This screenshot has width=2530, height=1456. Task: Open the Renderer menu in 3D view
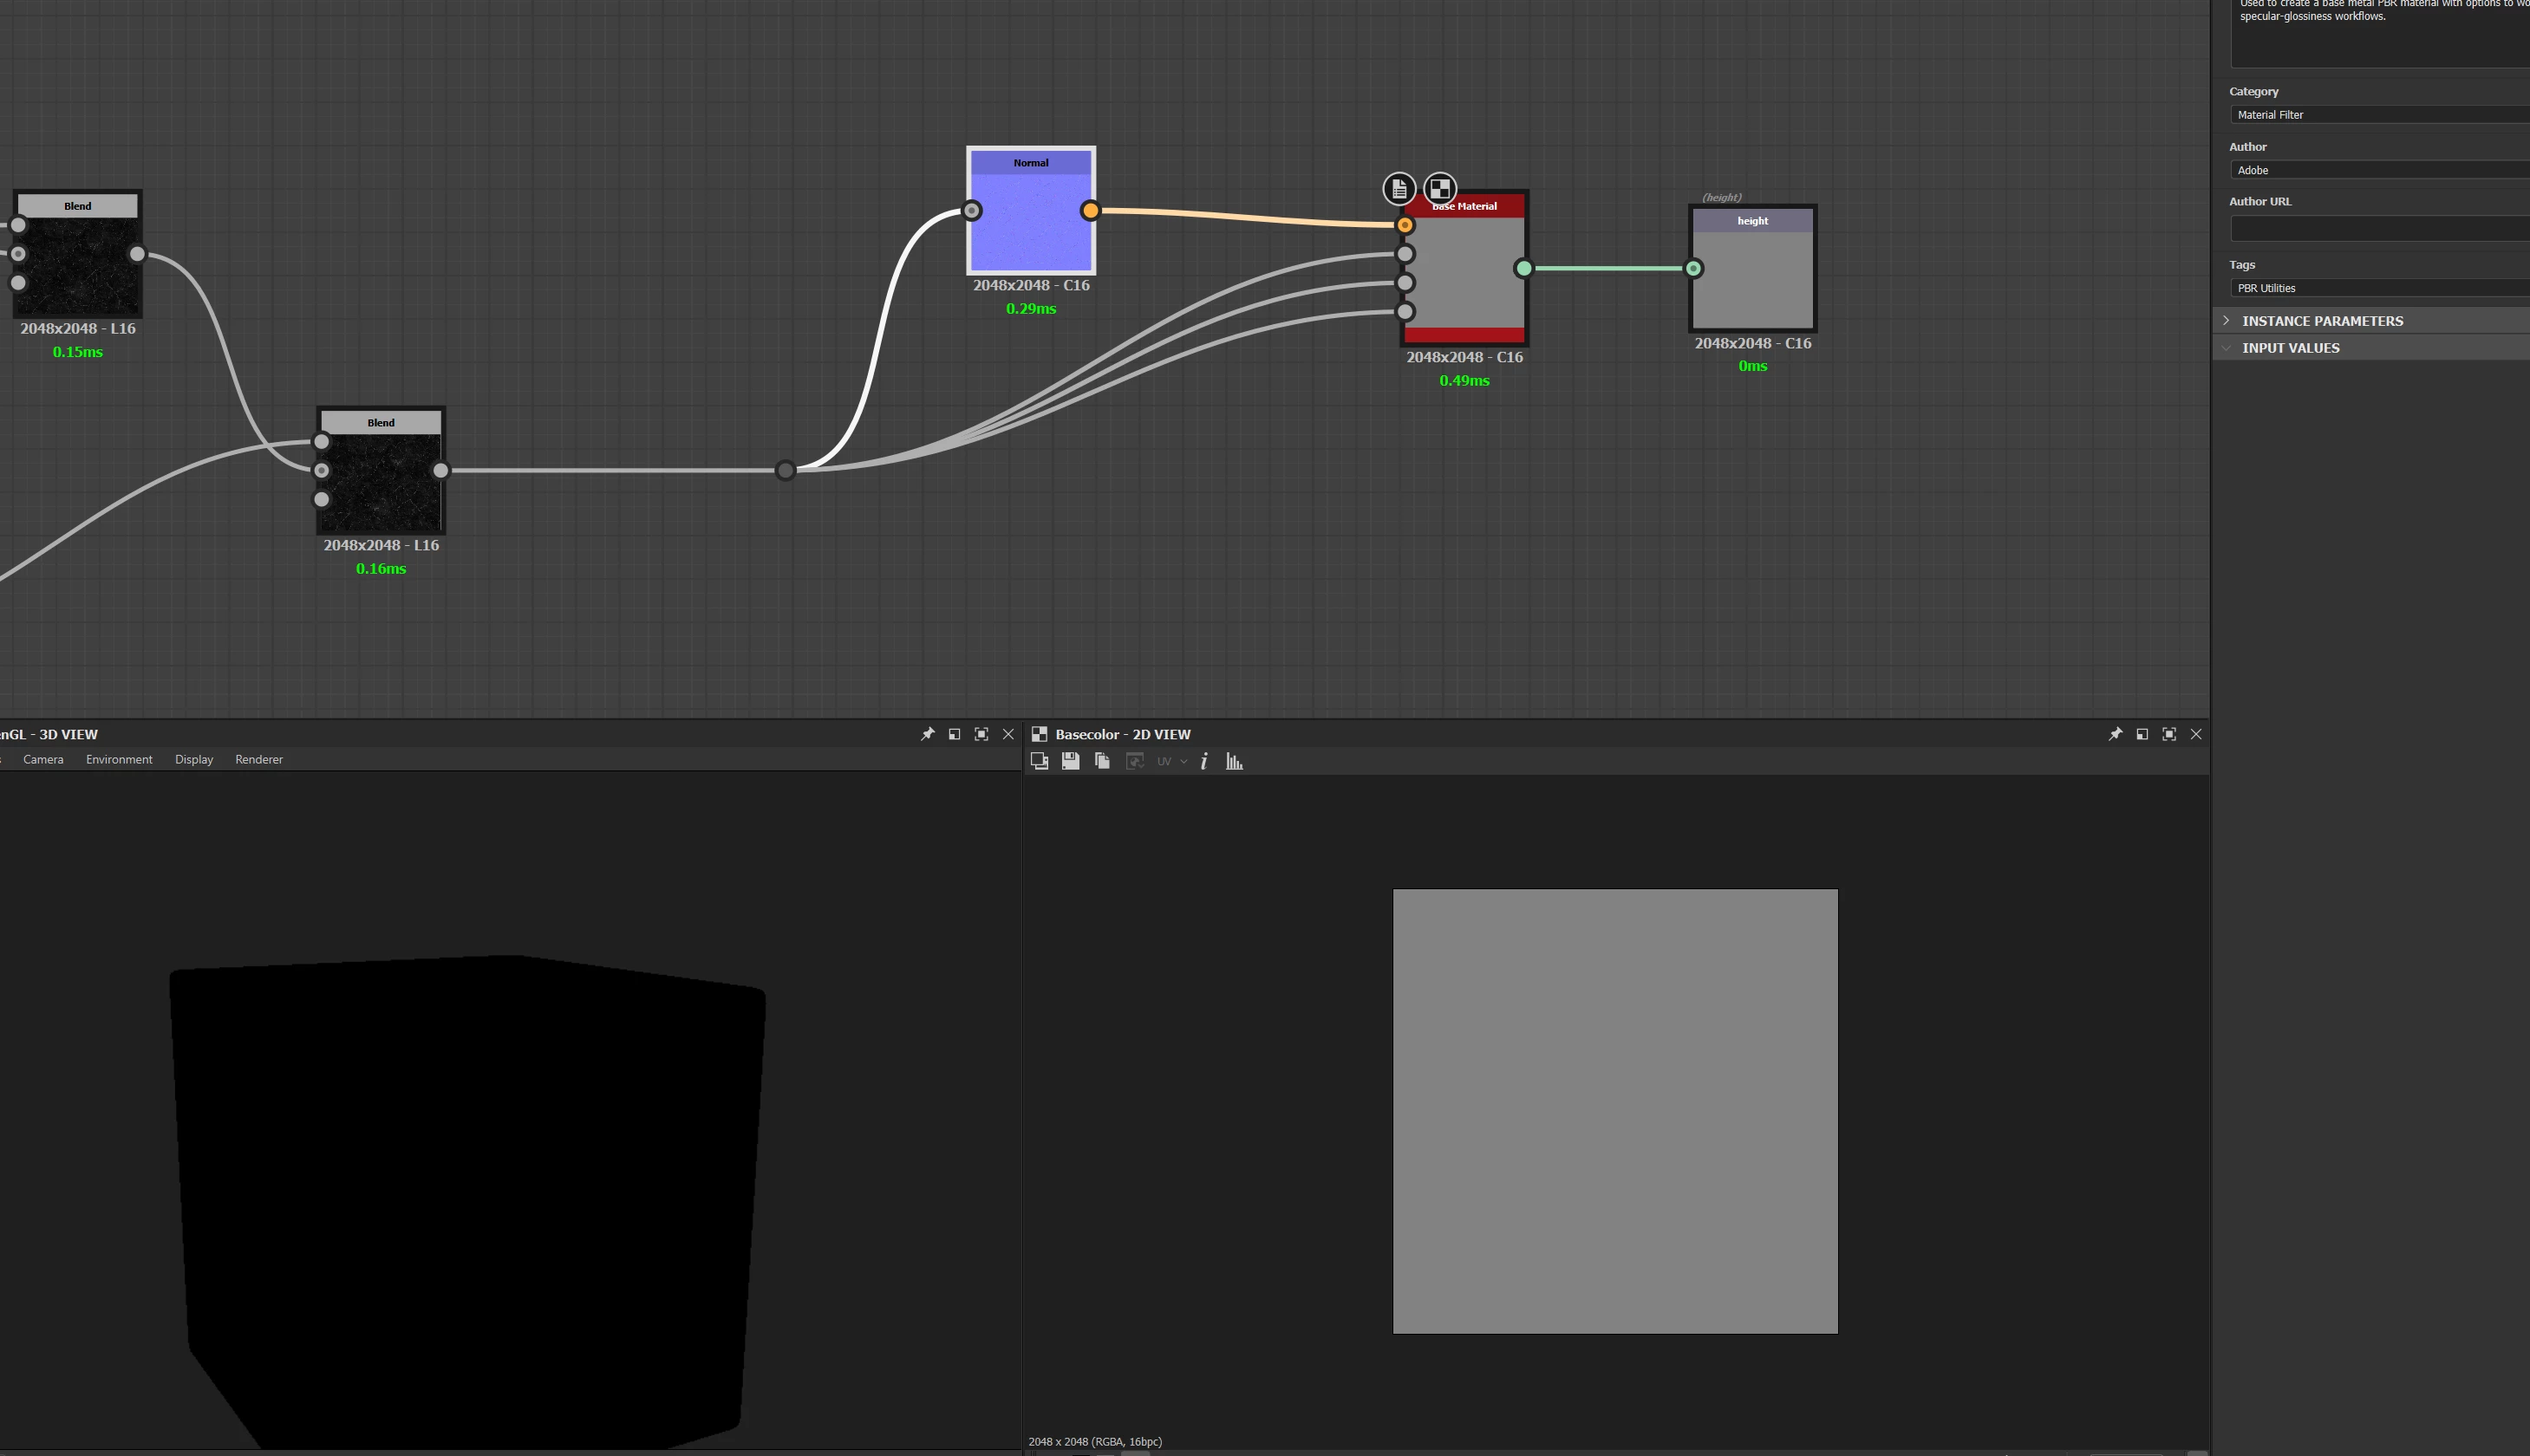(x=258, y=759)
